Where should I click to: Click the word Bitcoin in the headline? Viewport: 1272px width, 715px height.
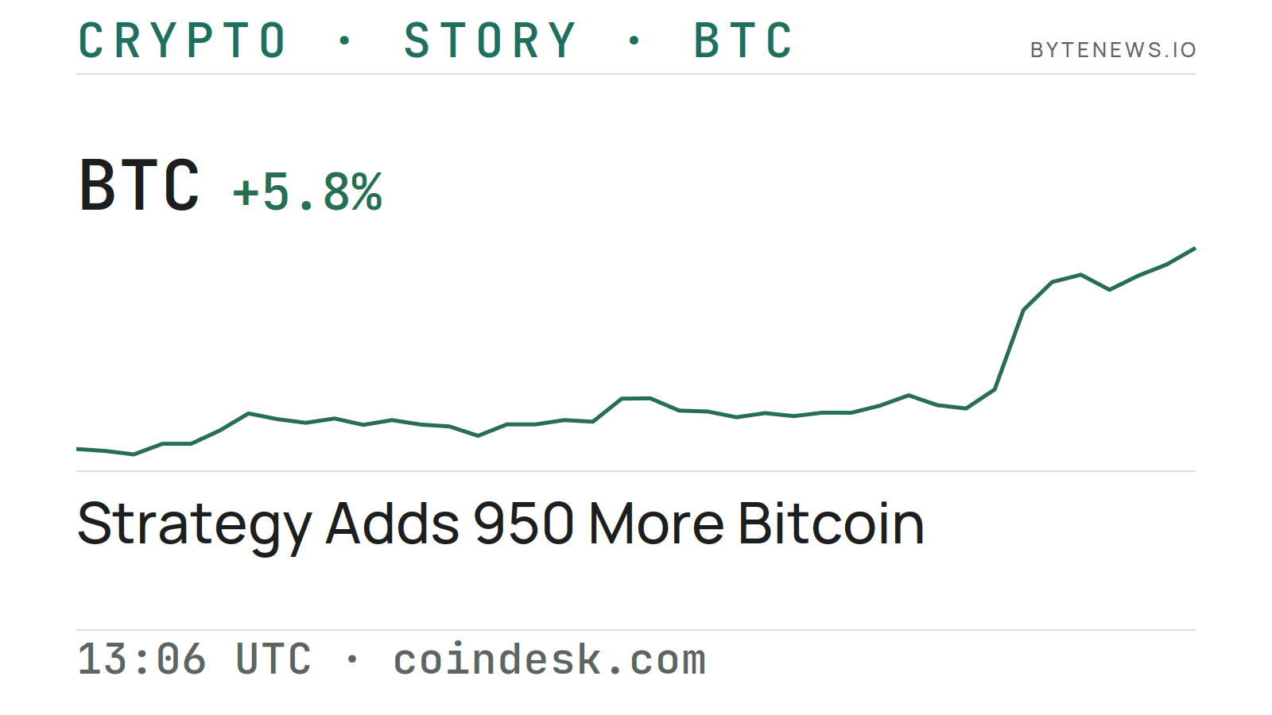(x=832, y=524)
